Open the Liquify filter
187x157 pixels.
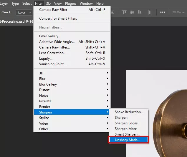click(72, 59)
